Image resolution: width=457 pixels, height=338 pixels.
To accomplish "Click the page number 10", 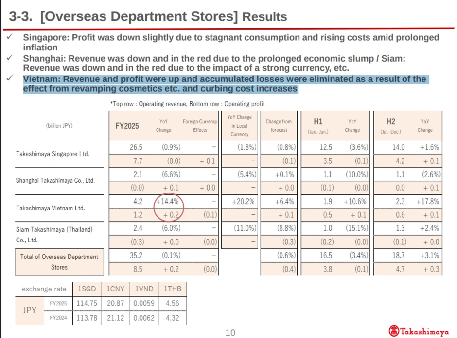I will click(230, 333).
